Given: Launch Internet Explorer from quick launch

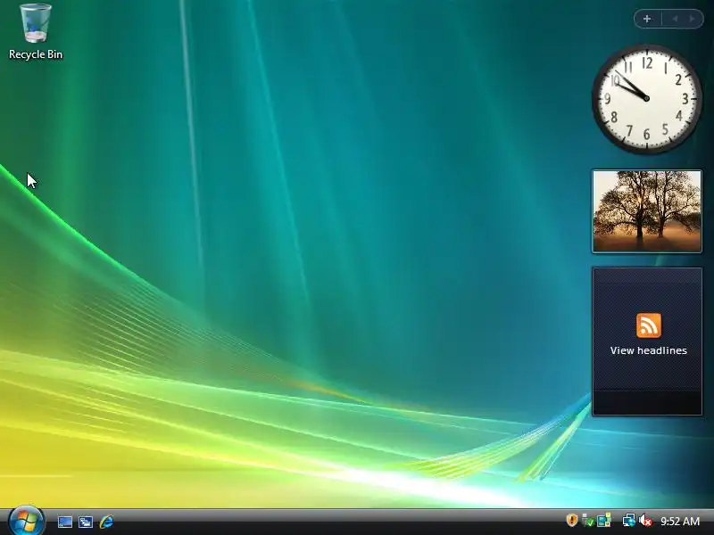Looking at the screenshot, I should coord(106,522).
